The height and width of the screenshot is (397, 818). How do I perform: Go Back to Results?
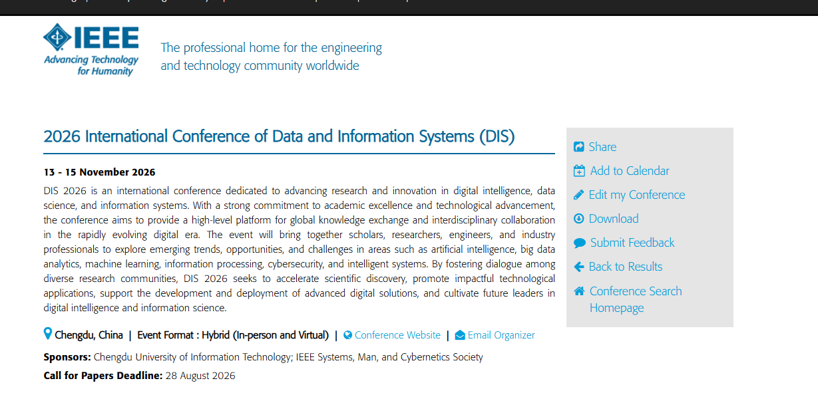[626, 267]
